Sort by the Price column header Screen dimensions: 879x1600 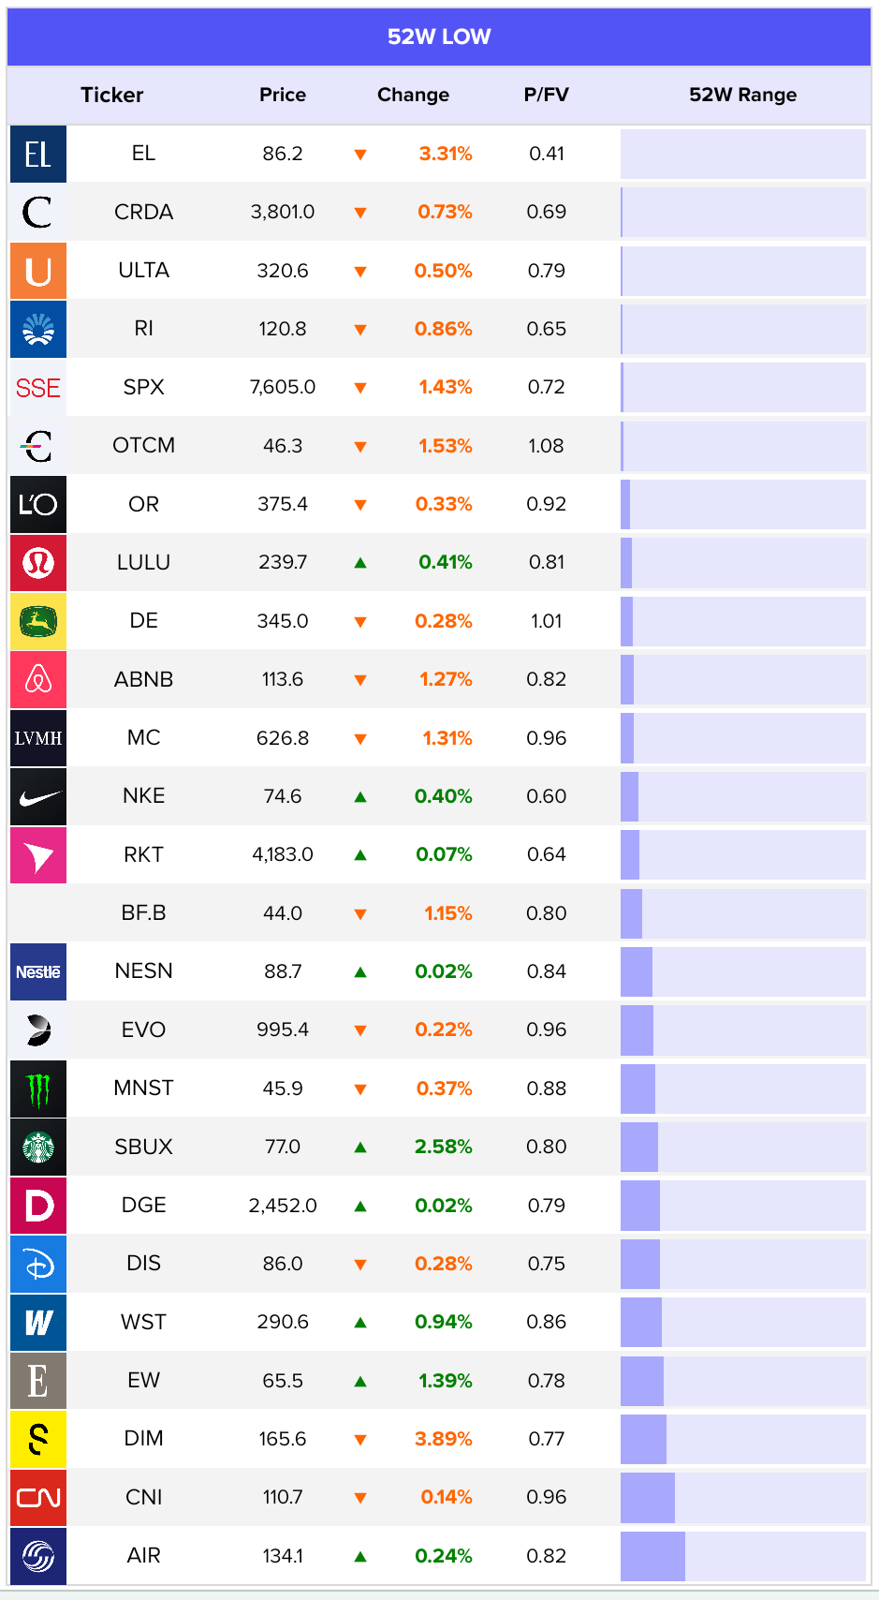pyautogui.click(x=283, y=95)
